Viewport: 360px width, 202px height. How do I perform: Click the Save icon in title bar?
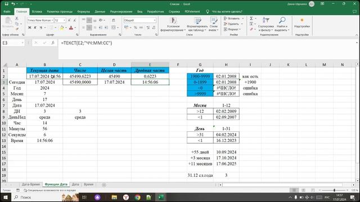6,4
